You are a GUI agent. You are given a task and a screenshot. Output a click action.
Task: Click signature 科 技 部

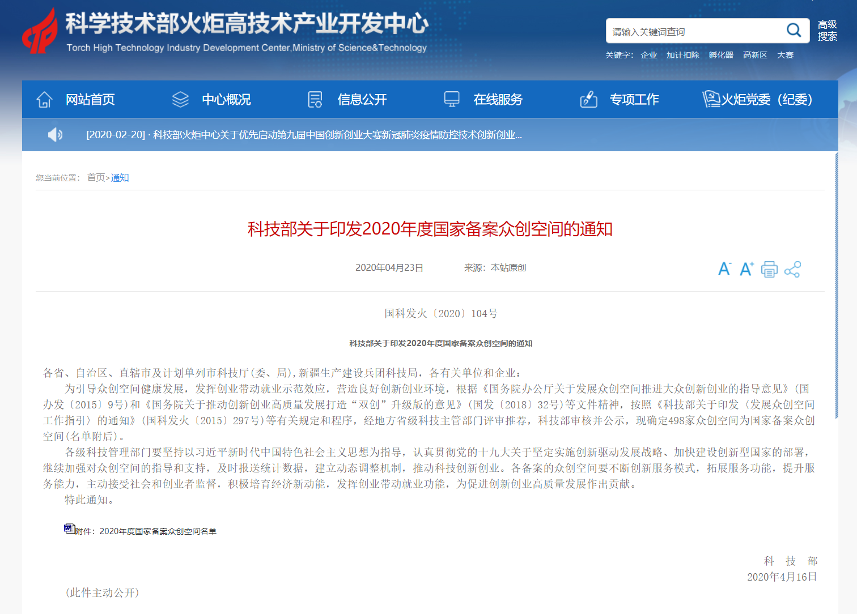click(791, 561)
